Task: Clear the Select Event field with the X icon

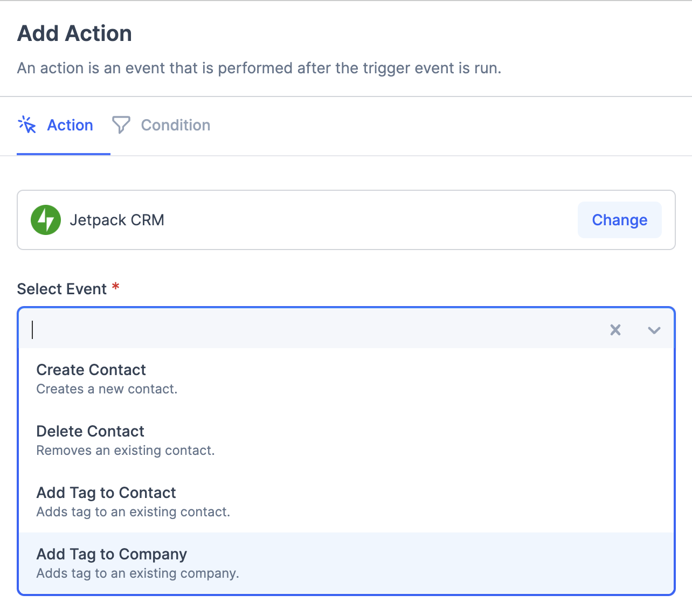Action: pyautogui.click(x=615, y=330)
